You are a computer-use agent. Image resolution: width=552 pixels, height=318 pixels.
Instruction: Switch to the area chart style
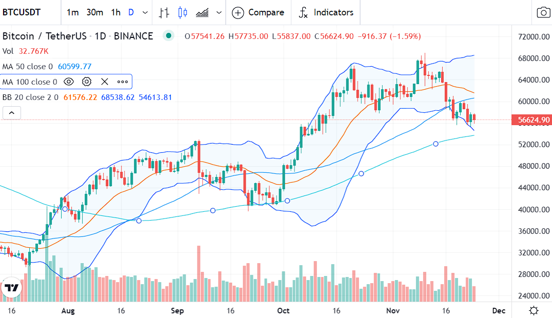point(203,12)
